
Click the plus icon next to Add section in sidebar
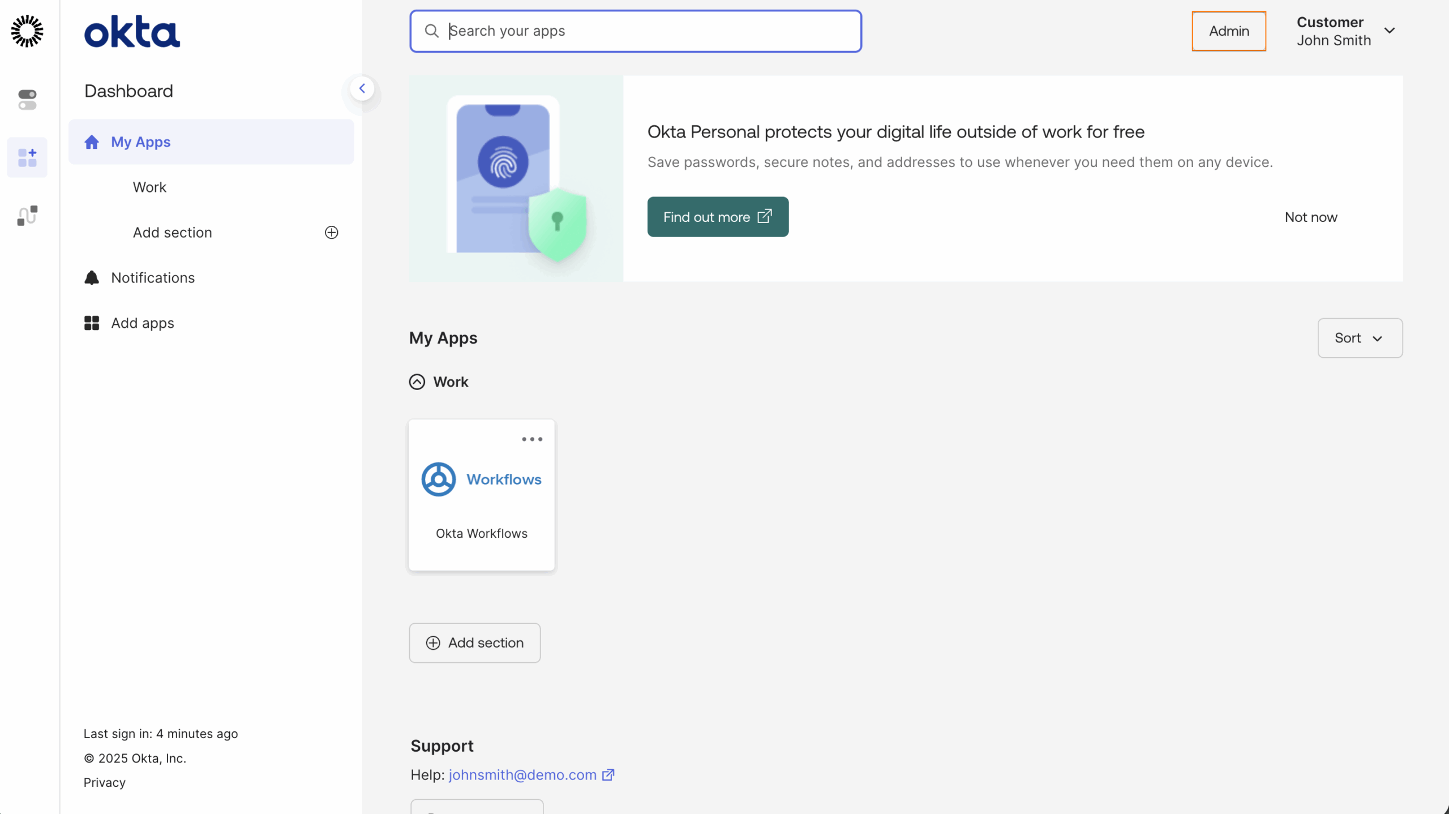coord(331,232)
